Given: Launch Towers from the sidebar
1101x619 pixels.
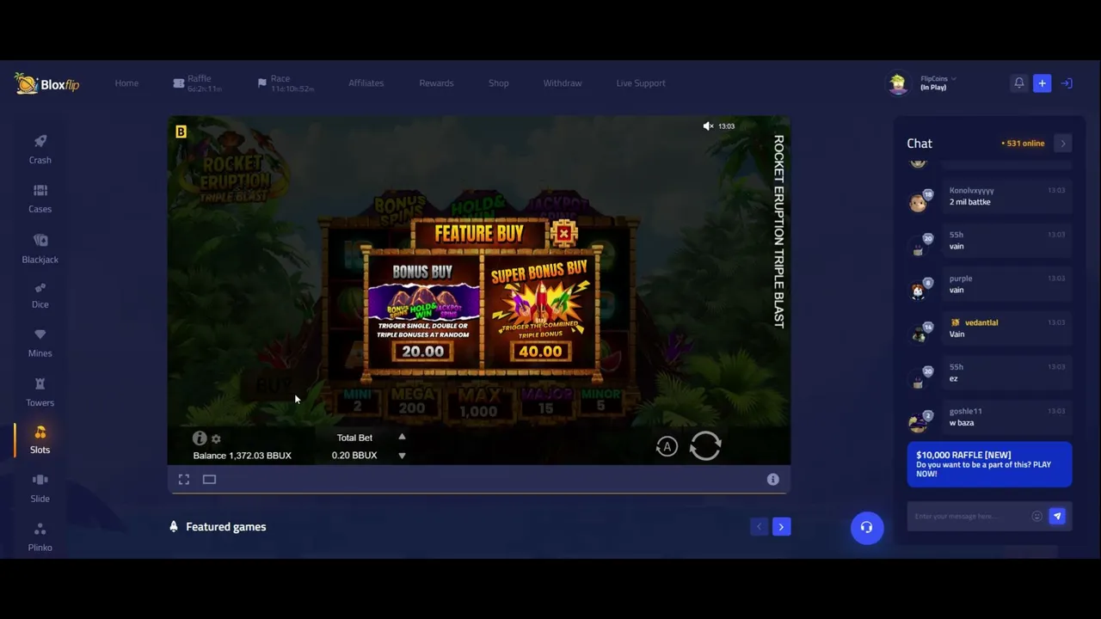Looking at the screenshot, I should 40,392.
